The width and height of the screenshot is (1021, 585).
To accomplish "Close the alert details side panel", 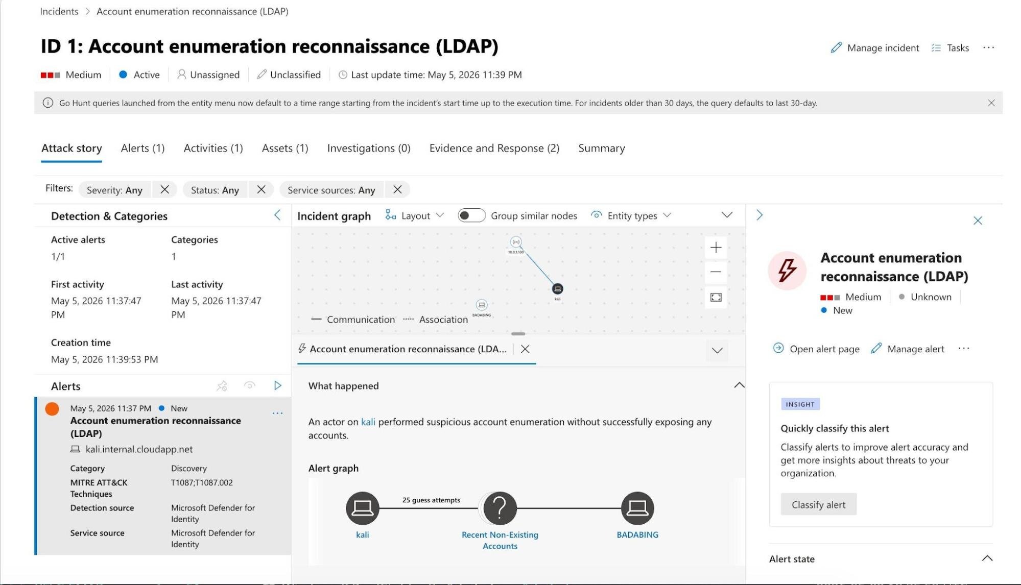I will pos(978,221).
